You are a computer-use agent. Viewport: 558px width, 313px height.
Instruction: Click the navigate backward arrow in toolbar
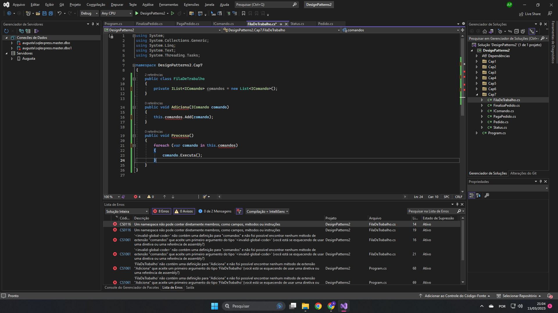[9, 13]
